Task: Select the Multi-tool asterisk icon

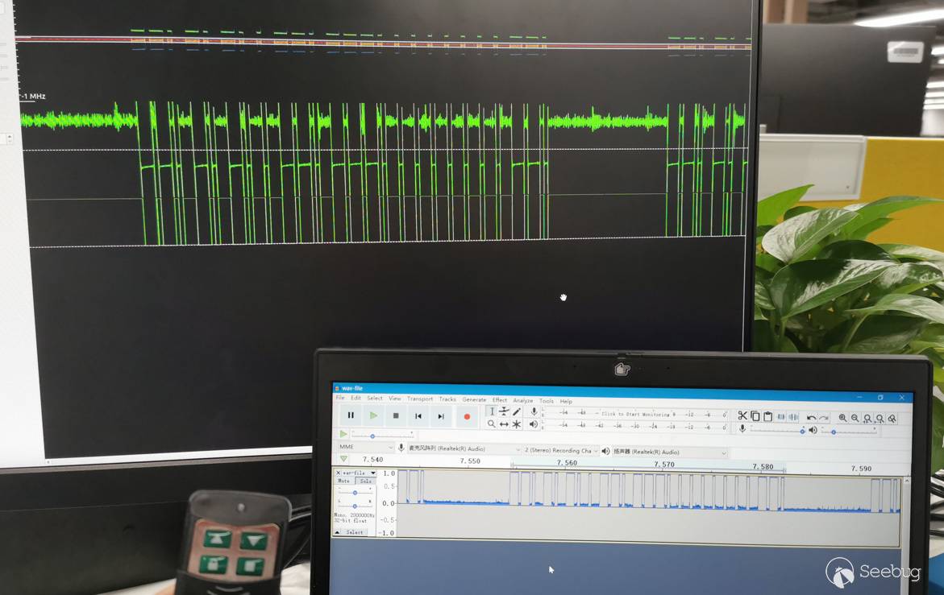Action: pyautogui.click(x=517, y=424)
